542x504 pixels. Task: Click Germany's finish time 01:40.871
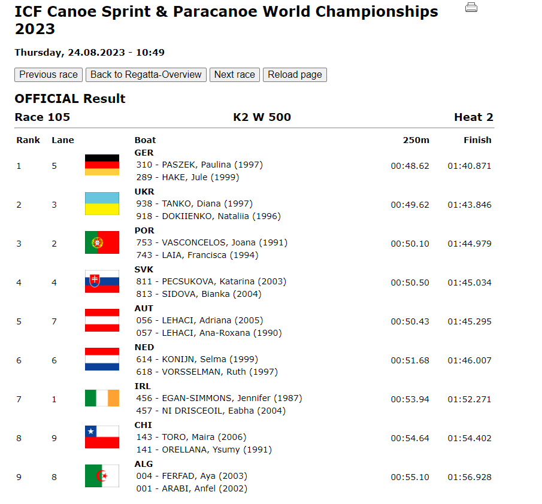click(469, 166)
